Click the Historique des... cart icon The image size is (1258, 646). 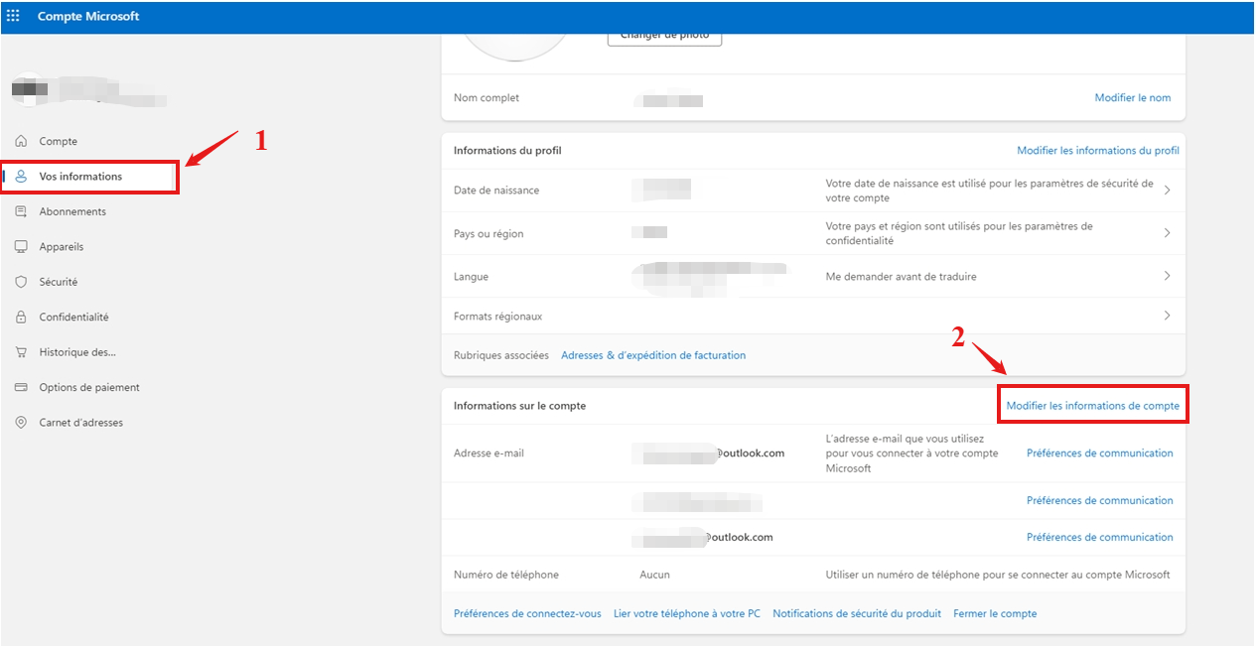21,352
